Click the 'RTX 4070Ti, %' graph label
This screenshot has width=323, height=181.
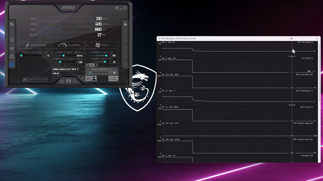point(307,58)
